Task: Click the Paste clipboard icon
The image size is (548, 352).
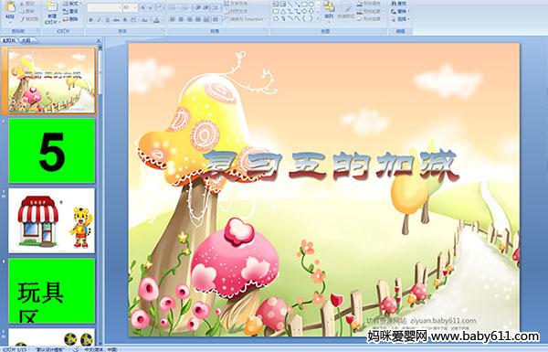Action: tap(10, 6)
